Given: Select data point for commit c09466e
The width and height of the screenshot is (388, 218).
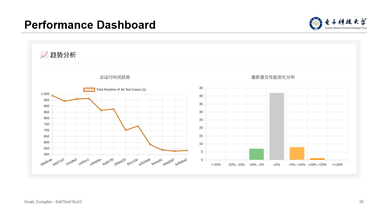Looking at the screenshot, I should [x=101, y=111].
